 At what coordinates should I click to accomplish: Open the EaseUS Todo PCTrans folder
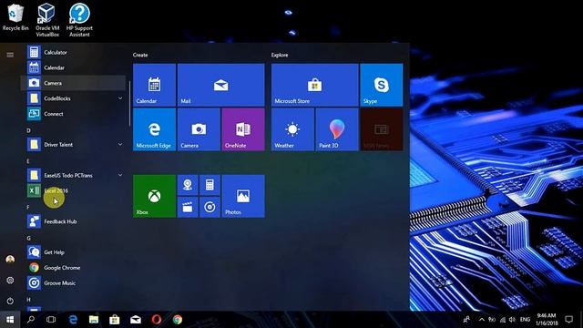click(73, 175)
